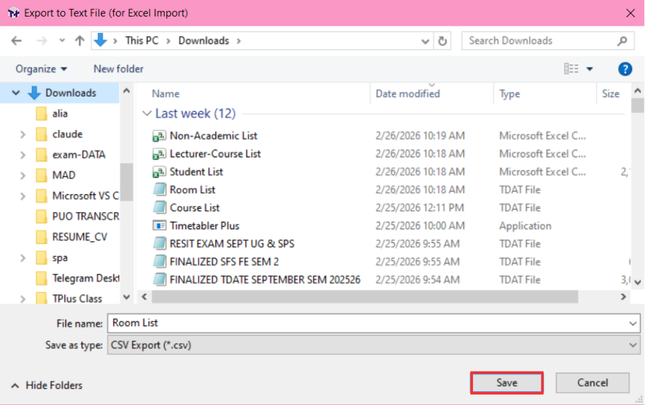Open recent locations dropdown arrow
This screenshot has width=645, height=405.
[x=62, y=40]
